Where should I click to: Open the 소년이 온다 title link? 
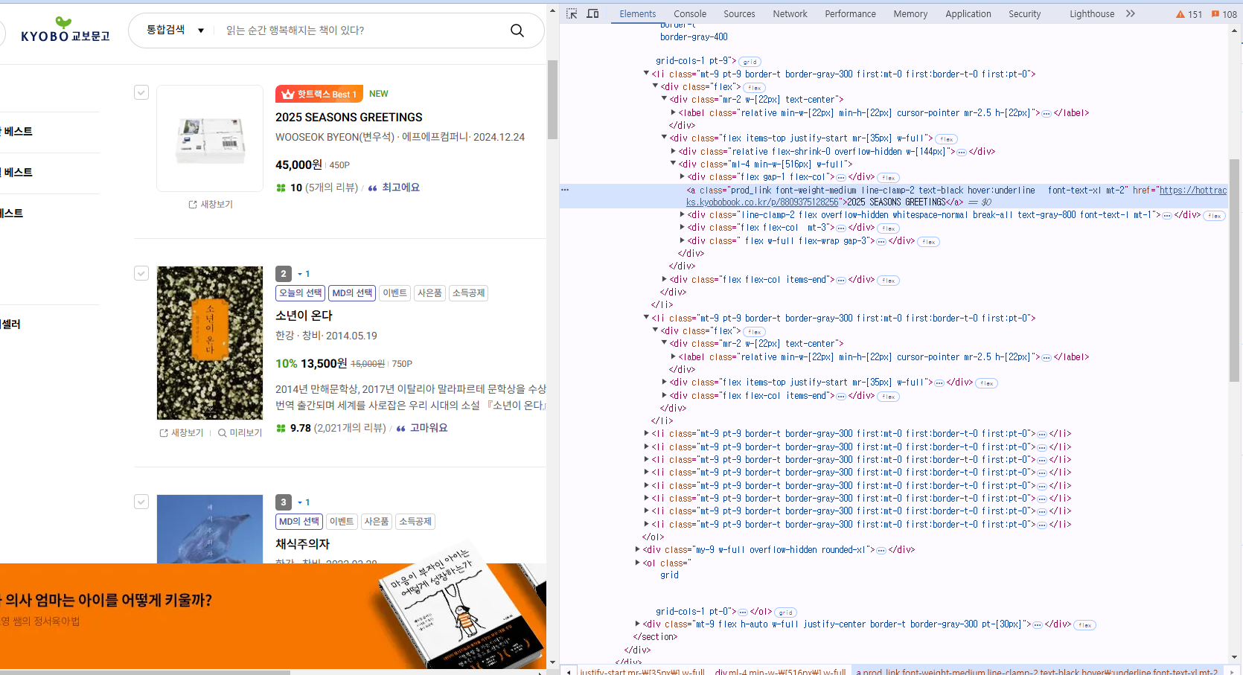coord(304,316)
